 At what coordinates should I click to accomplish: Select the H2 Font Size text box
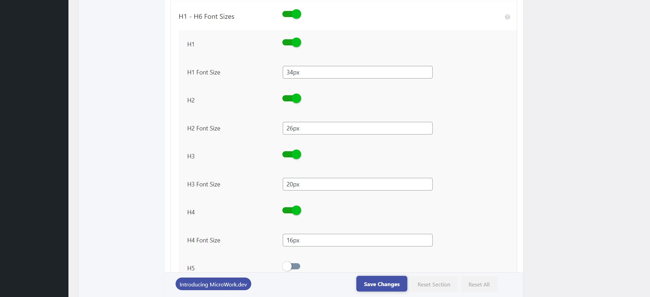tap(357, 128)
